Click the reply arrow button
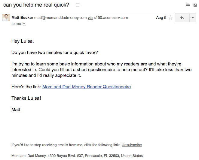 pos(182,18)
